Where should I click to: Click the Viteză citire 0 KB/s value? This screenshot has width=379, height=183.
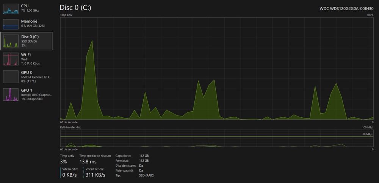[x=69, y=175]
